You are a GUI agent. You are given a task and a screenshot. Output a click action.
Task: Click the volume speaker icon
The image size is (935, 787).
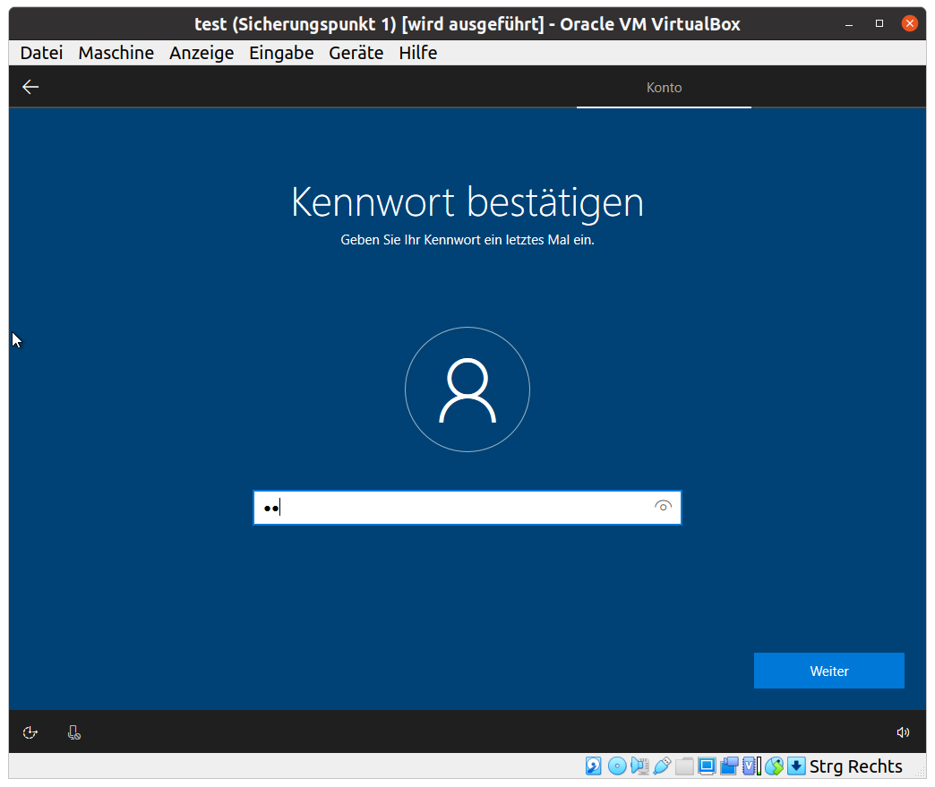coord(903,732)
